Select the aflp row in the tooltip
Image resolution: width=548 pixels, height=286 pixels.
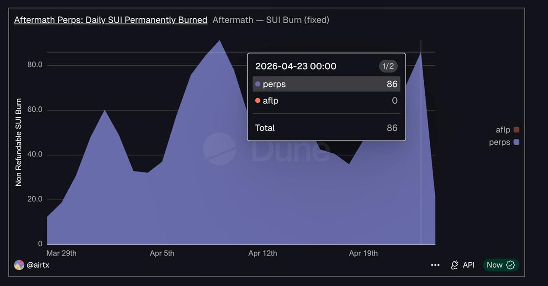pos(327,101)
